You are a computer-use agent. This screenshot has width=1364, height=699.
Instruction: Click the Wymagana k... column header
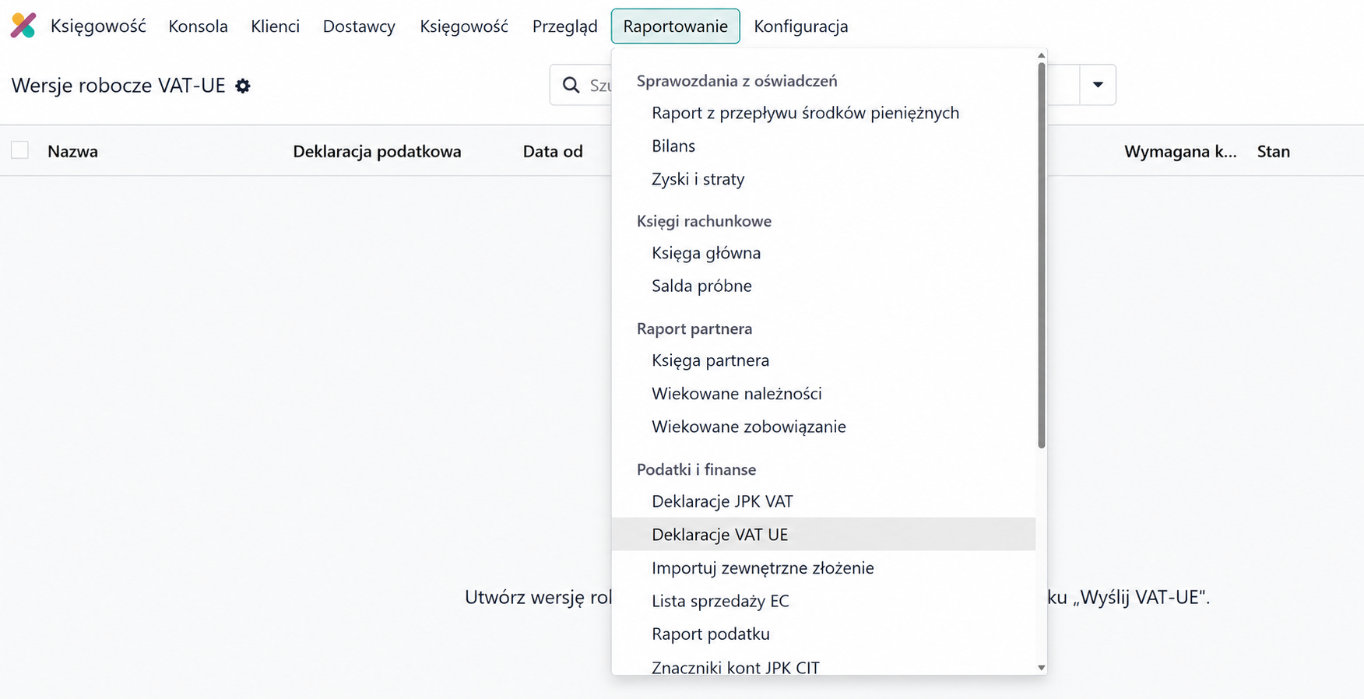tap(1180, 151)
